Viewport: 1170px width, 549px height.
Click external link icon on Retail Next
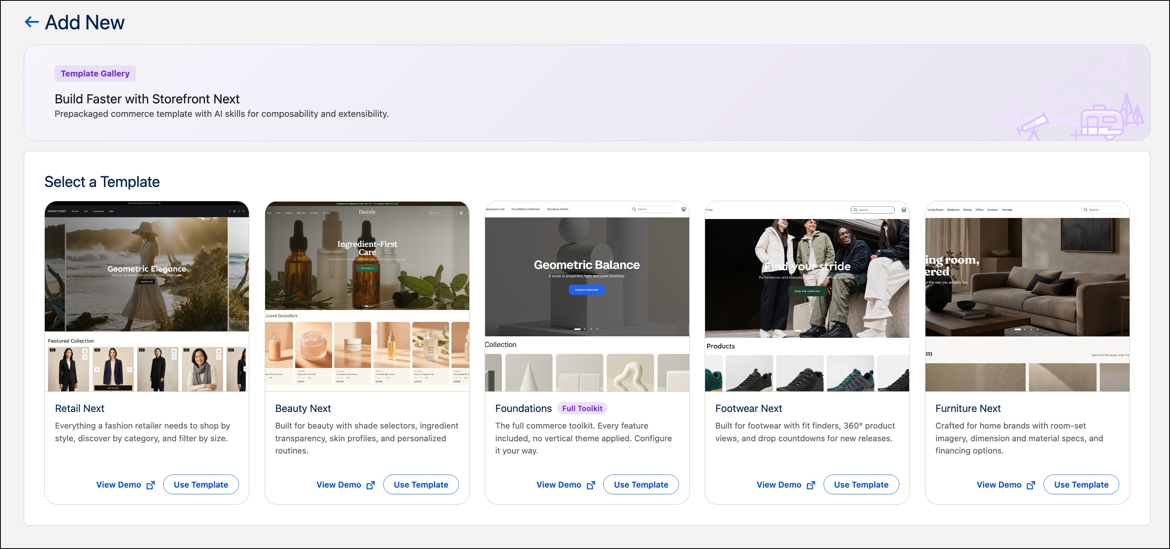(150, 485)
